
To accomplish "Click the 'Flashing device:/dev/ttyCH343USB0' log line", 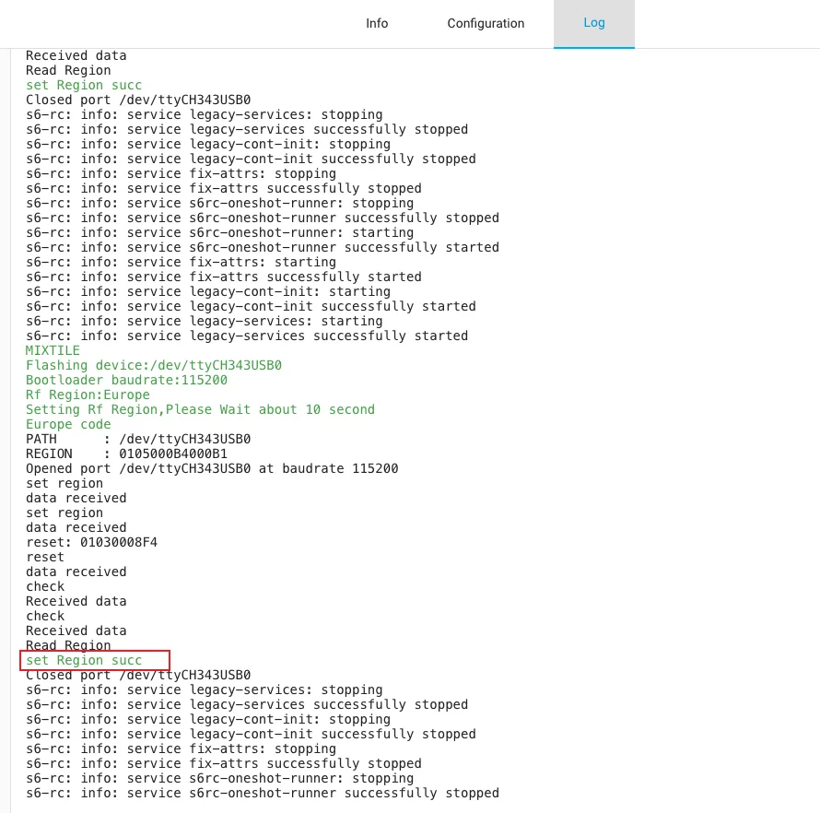I will coord(154,365).
